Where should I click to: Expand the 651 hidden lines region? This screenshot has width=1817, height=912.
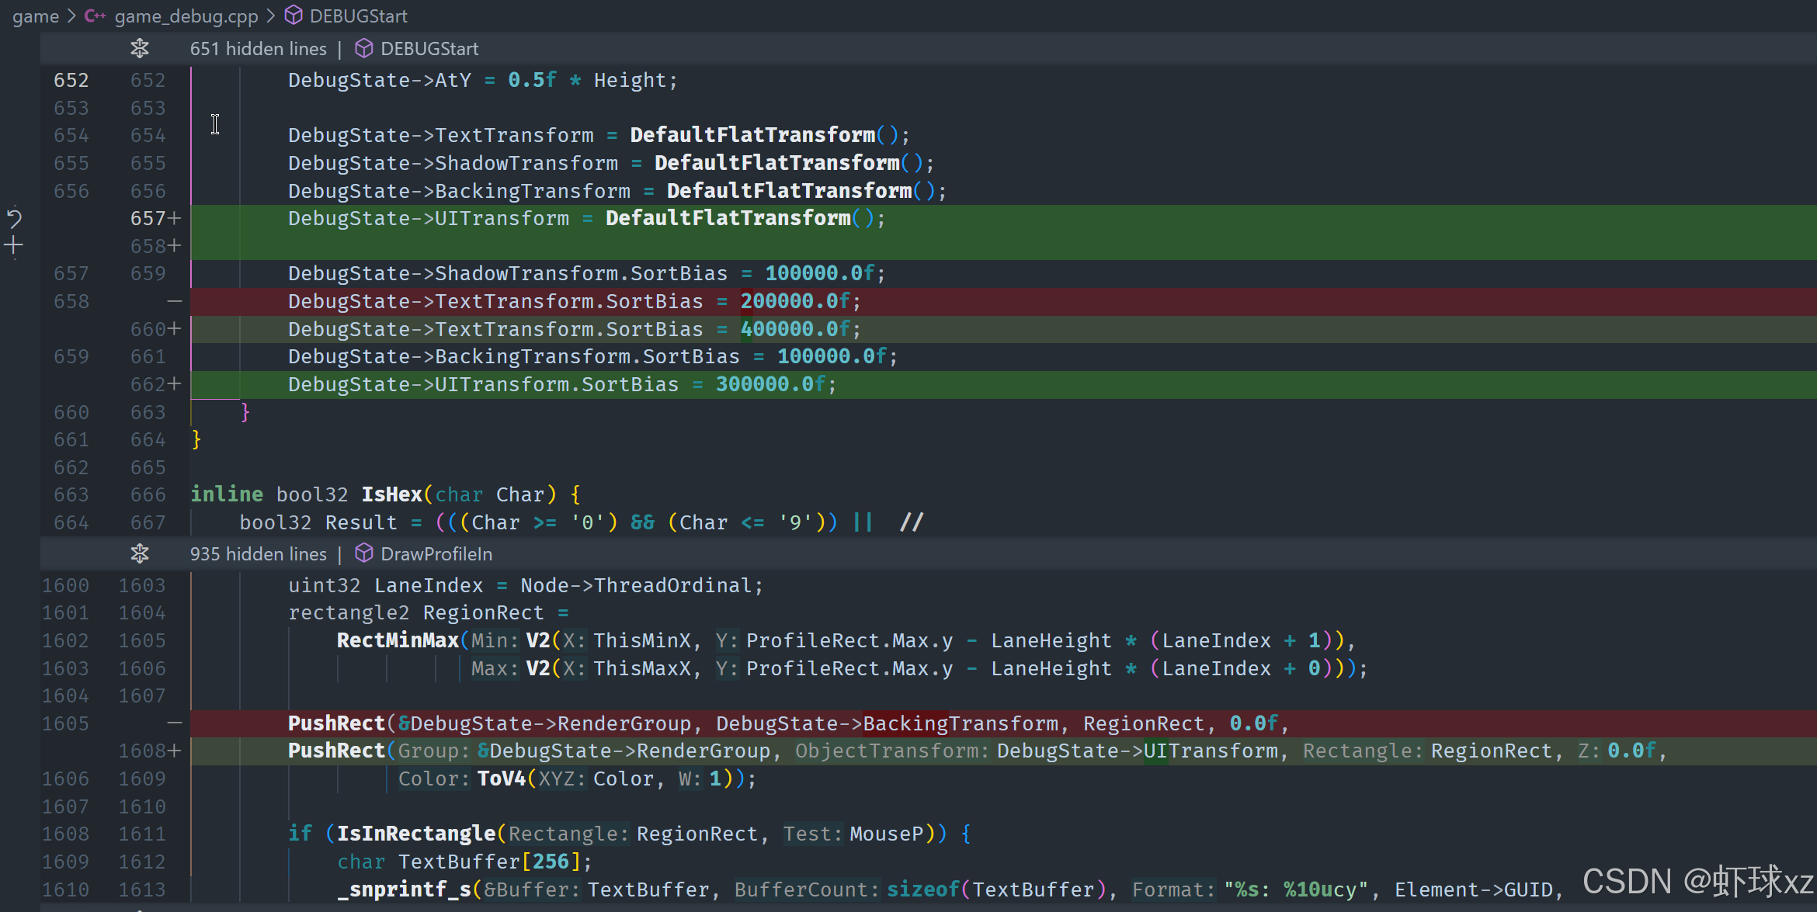(x=258, y=49)
